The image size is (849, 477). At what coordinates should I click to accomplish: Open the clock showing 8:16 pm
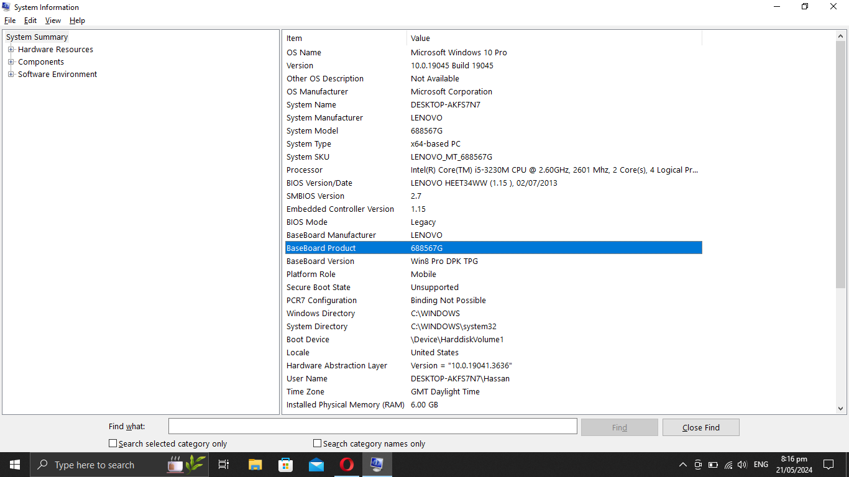point(794,465)
